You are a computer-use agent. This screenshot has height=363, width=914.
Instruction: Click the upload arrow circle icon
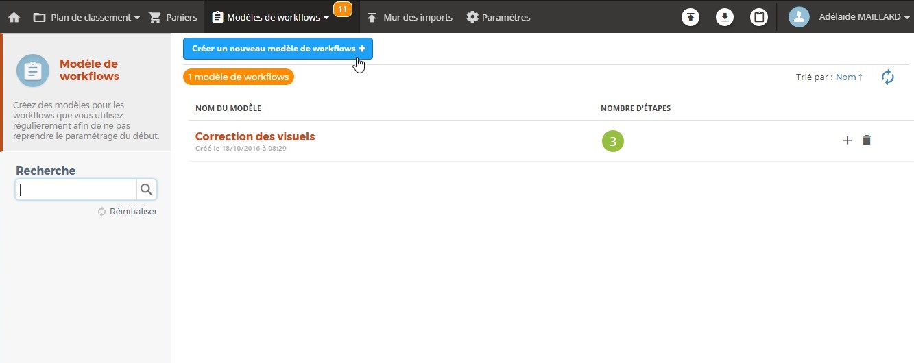[x=690, y=17]
